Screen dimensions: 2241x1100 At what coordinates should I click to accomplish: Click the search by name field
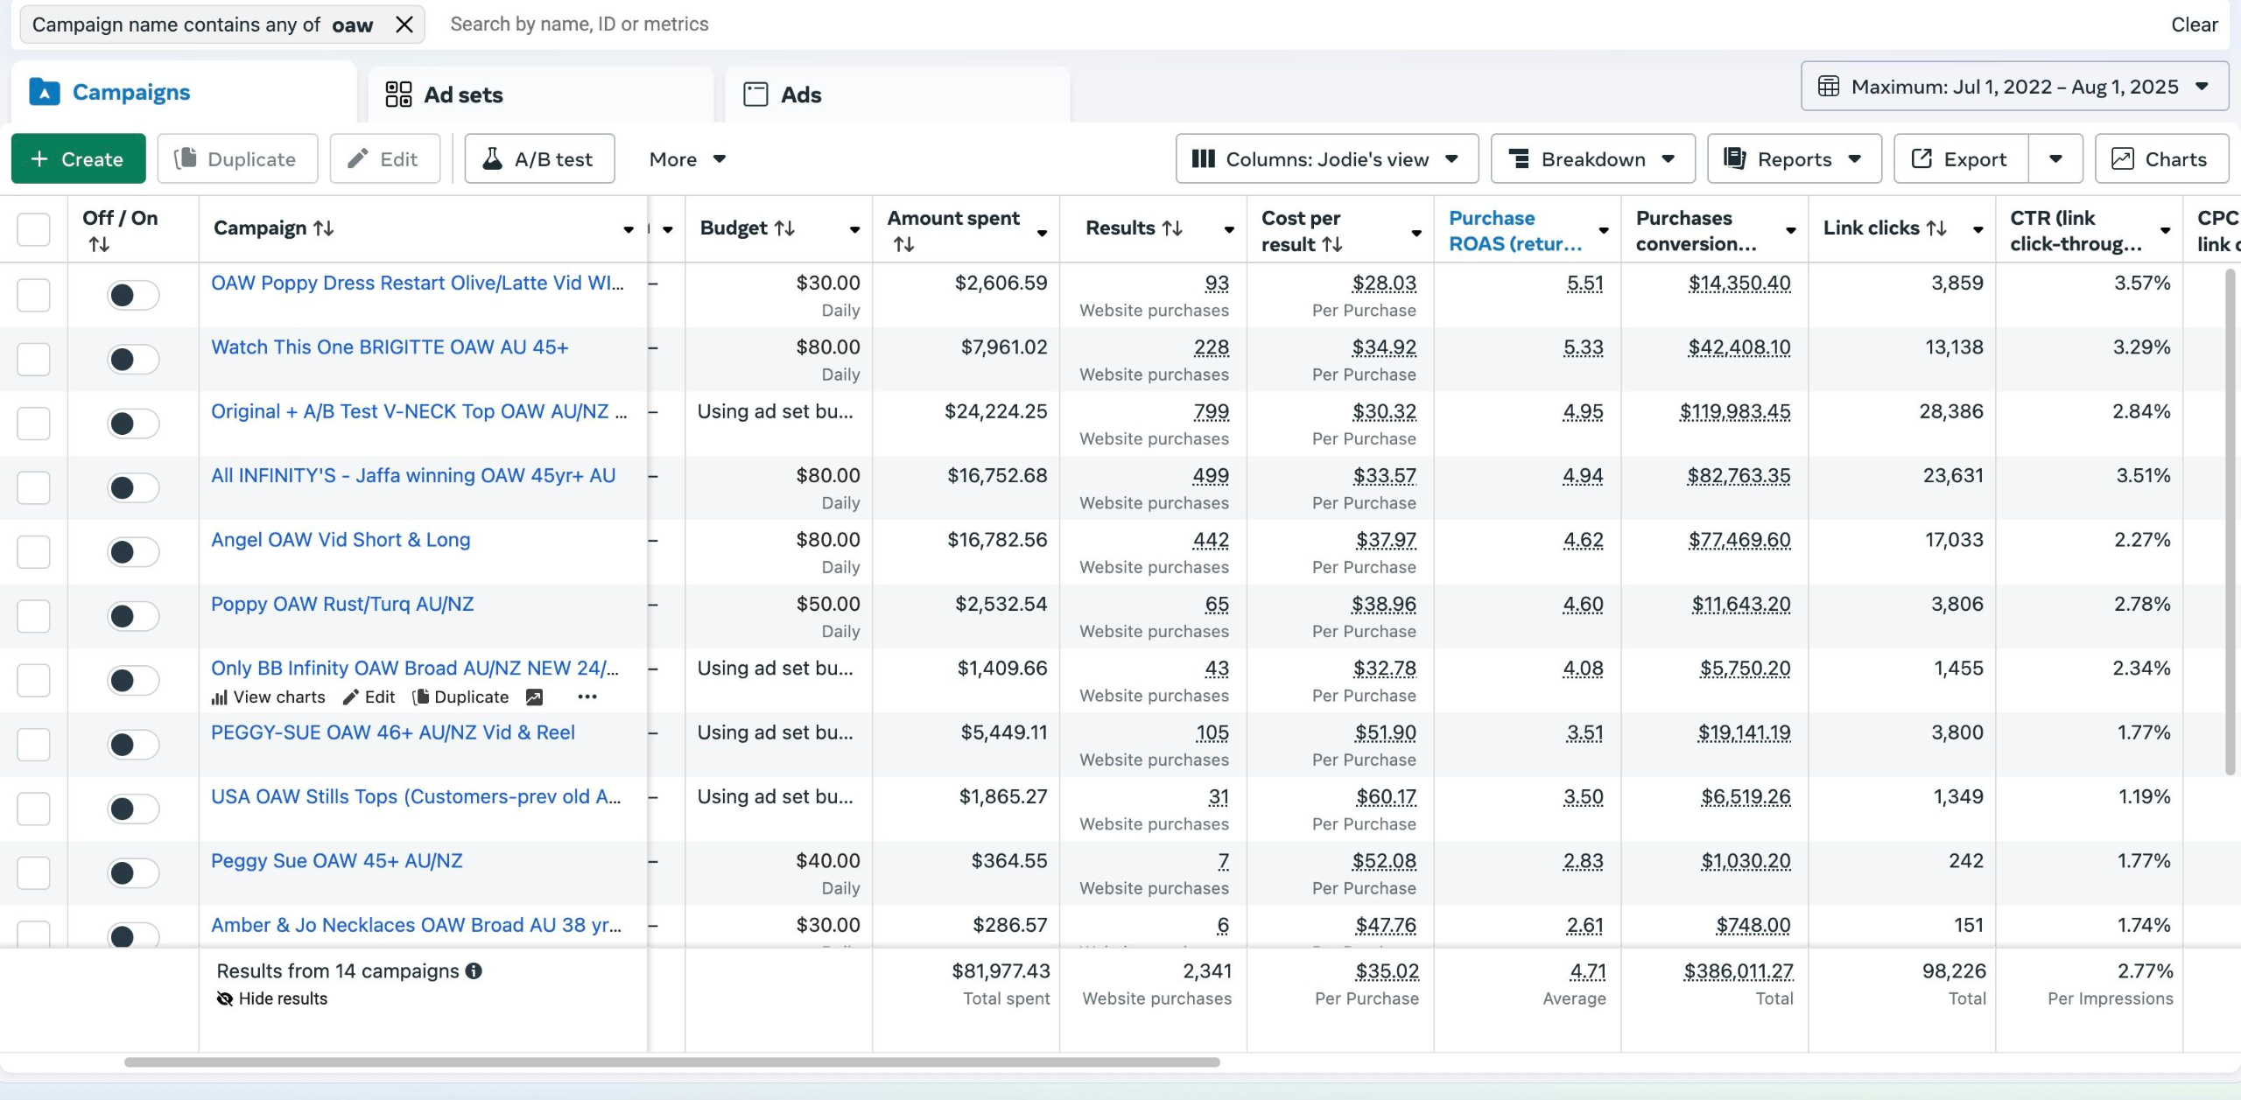point(579,25)
